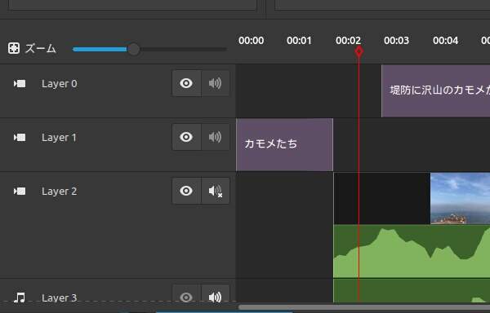Click the Layer 0 video track icon
This screenshot has width=490, height=313.
point(20,84)
